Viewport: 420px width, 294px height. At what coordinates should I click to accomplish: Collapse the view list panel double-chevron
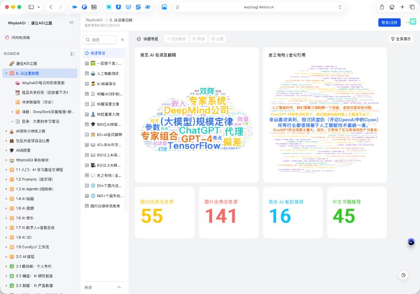[122, 39]
